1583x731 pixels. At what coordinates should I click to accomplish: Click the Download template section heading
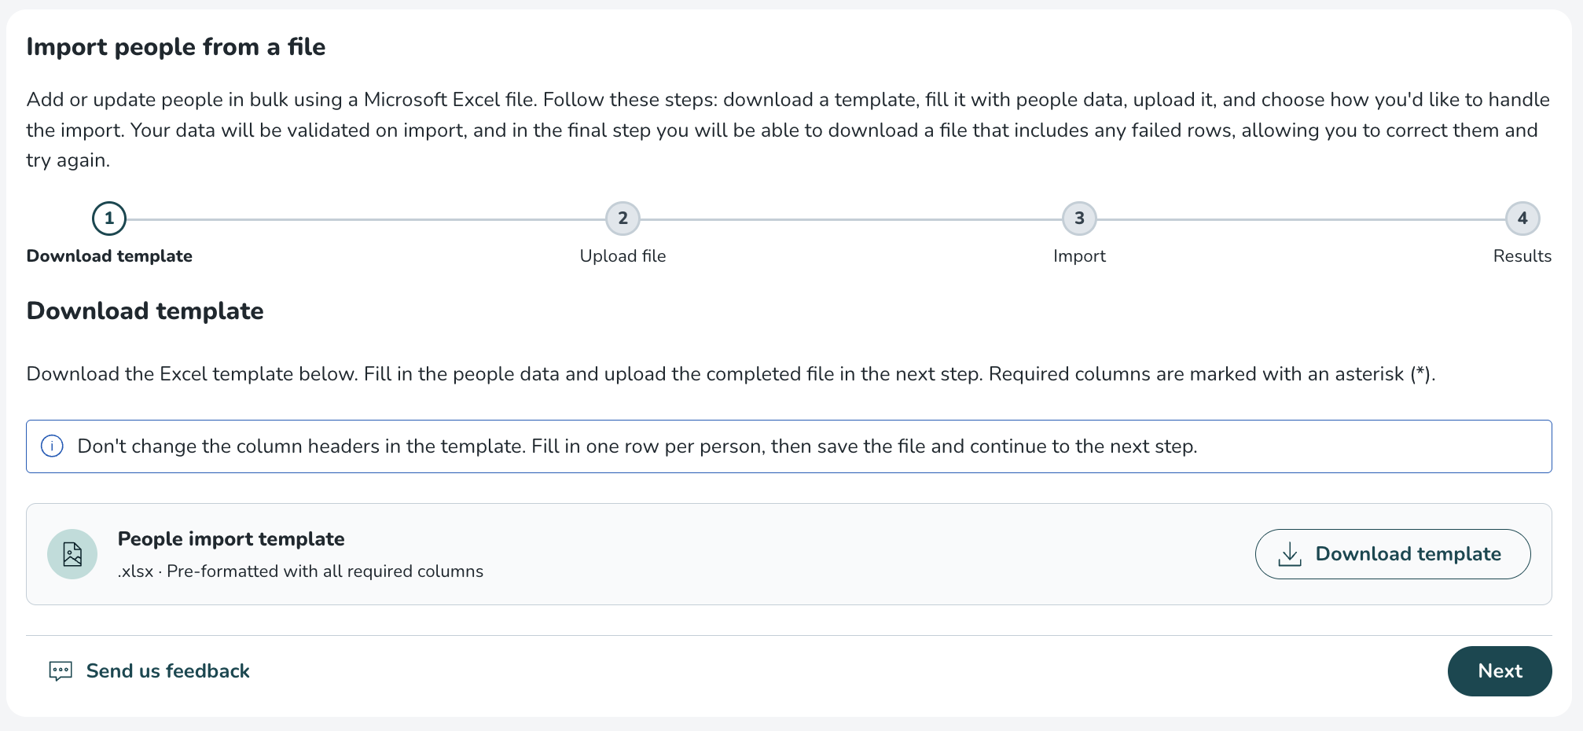click(x=145, y=311)
